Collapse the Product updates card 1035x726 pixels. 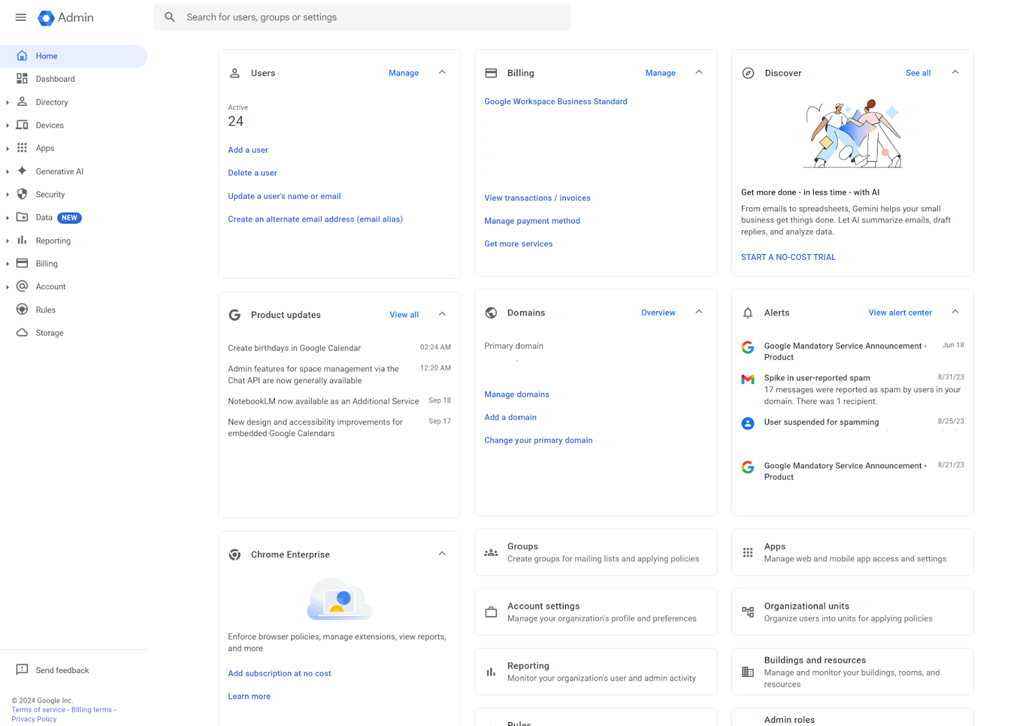point(442,314)
